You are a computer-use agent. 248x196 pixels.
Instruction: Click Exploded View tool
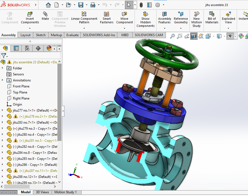[229, 18]
